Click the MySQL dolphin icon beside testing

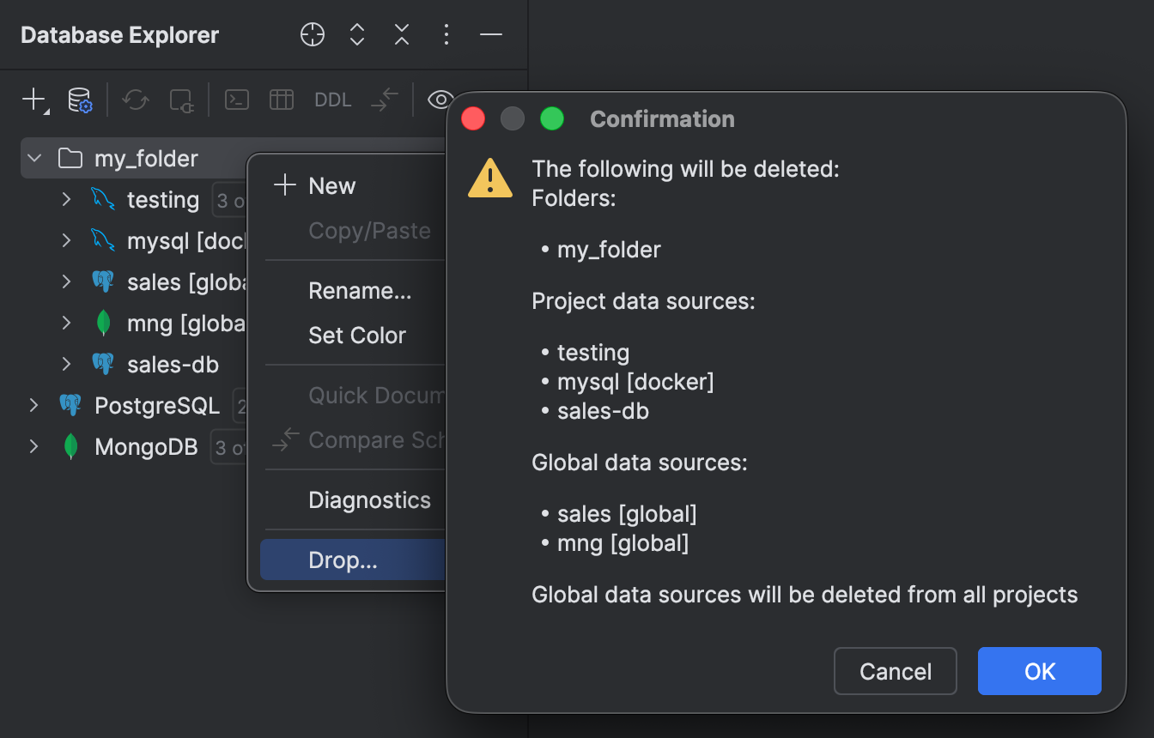pos(103,199)
